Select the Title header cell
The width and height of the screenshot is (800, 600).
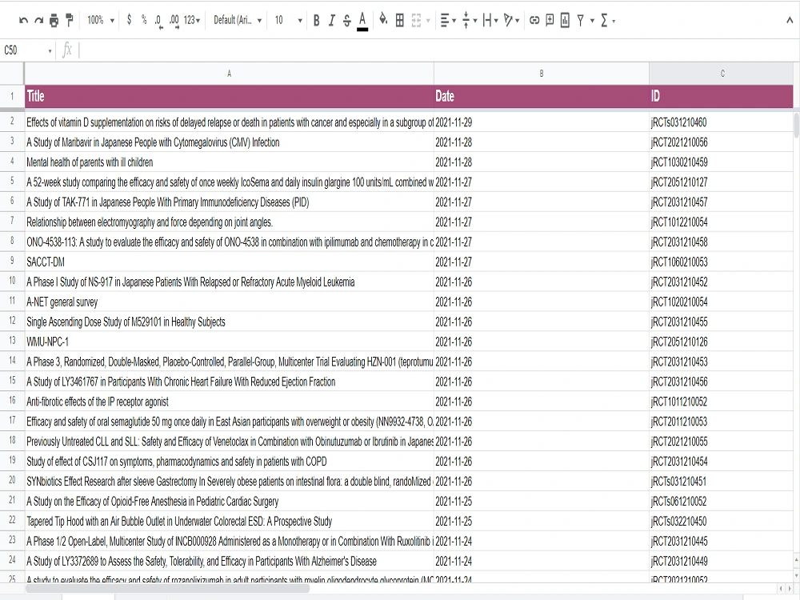pyautogui.click(x=229, y=96)
